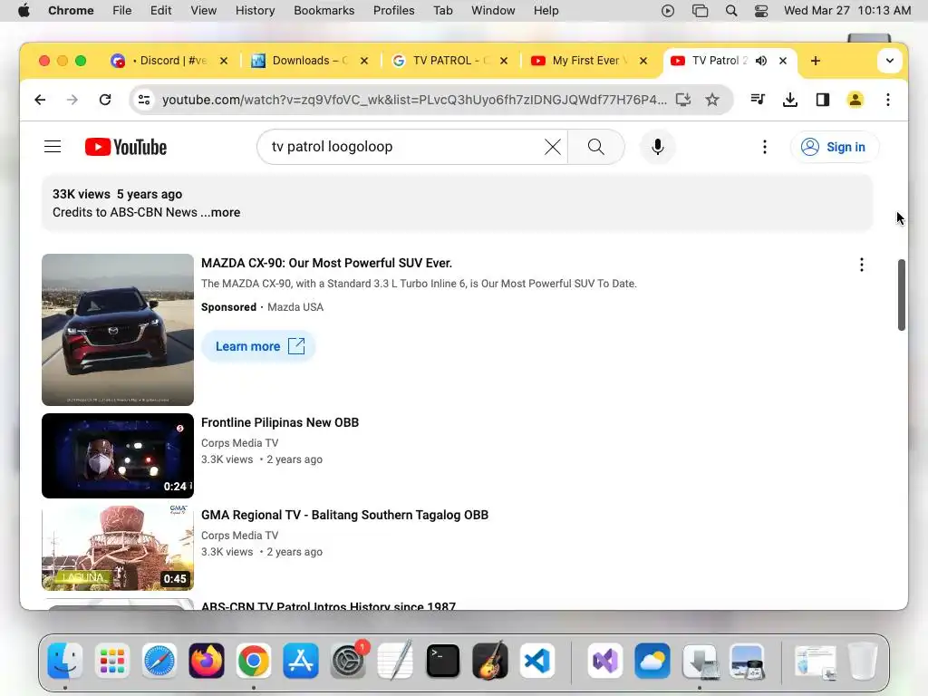Image resolution: width=928 pixels, height=696 pixels.
Task: Reload the YouTube page
Action: 105,100
